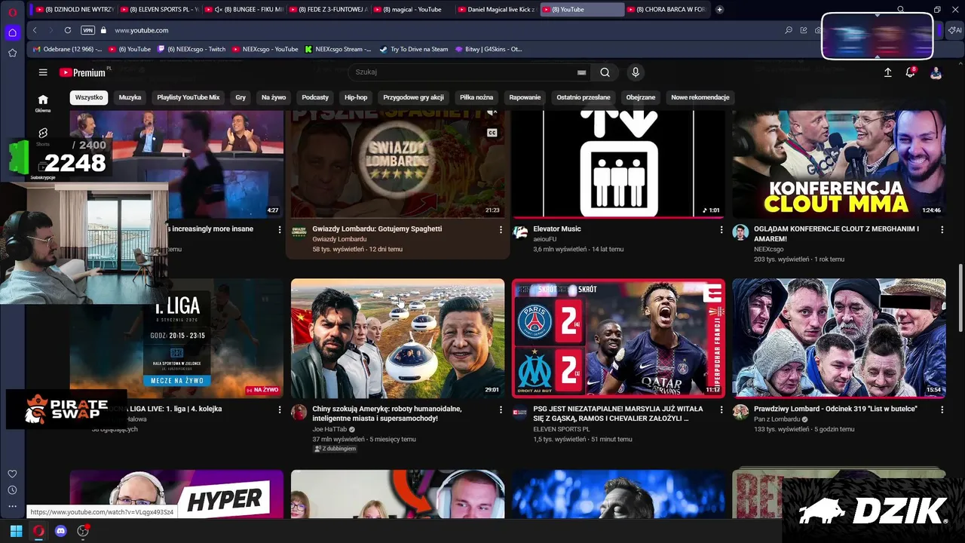Open options for Clout MMA conference video
965x543 pixels.
[x=942, y=229]
